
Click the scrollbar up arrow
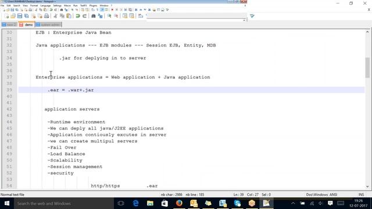point(367,32)
